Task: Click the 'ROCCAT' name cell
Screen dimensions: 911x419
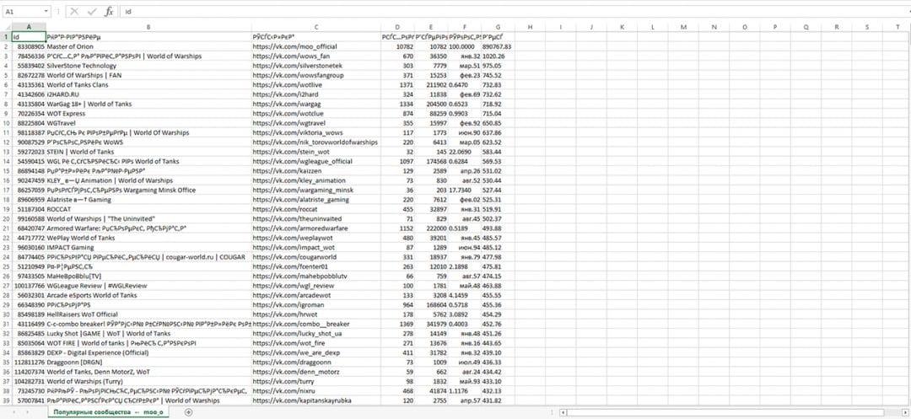Action: pyautogui.click(x=148, y=209)
